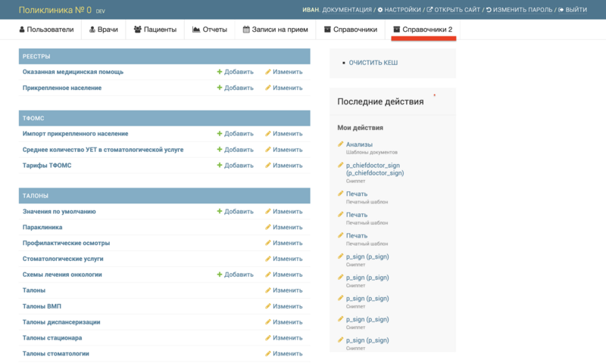Open the Параклиника link
The height and width of the screenshot is (363, 606).
[42, 227]
